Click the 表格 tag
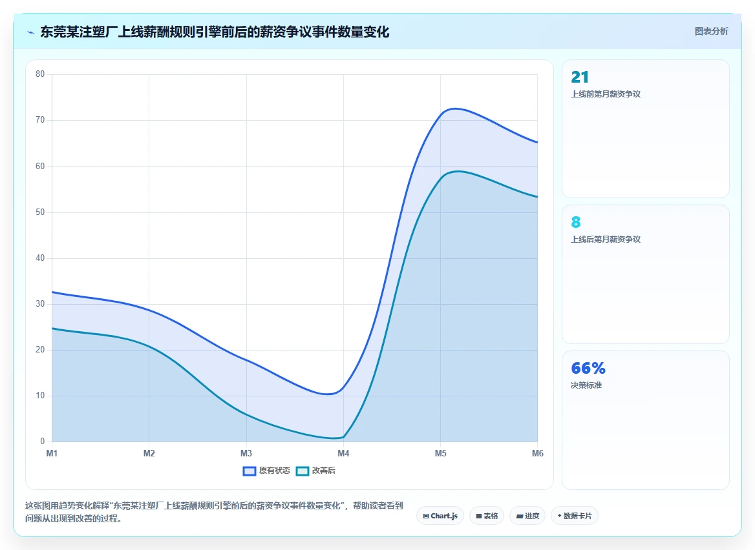The image size is (755, 550). (x=487, y=516)
